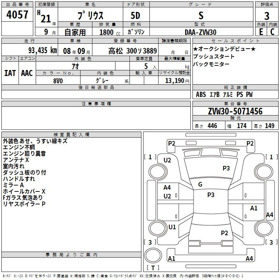Click the equipment line ABS エアB アルミ PS PW
Viewport: 280px width, 280px height.
point(224,94)
